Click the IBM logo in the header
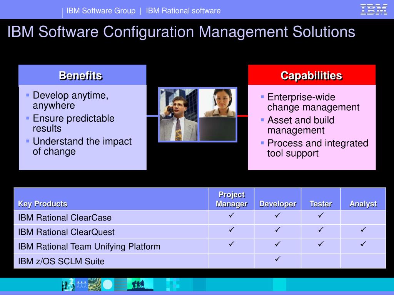This screenshot has height=295, width=394. tap(374, 10)
